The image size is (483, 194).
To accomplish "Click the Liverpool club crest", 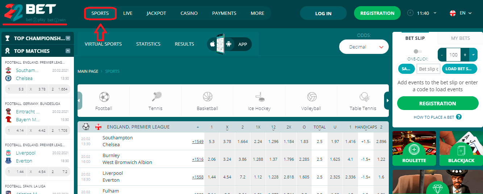I will pyautogui.click(x=9, y=153).
